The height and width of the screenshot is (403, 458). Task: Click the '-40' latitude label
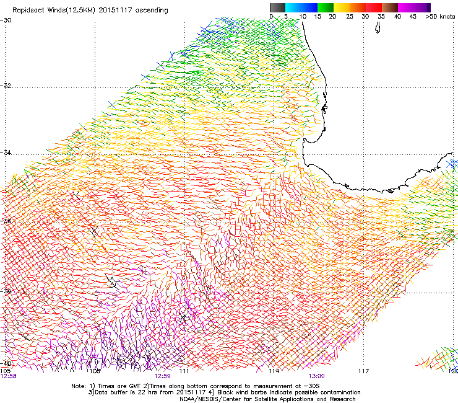(x=6, y=363)
